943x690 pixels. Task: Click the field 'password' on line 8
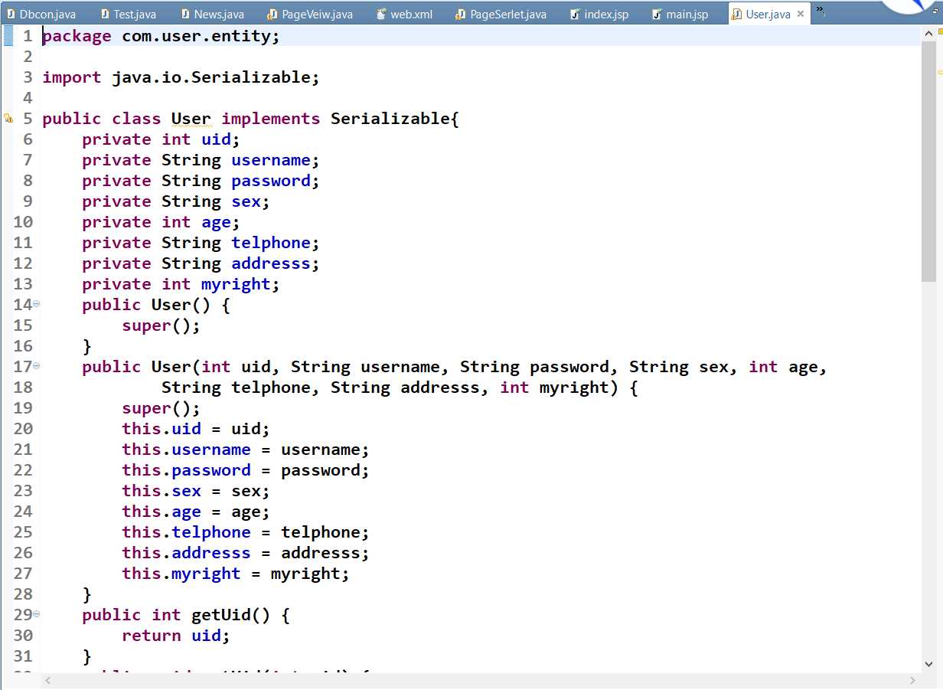271,181
